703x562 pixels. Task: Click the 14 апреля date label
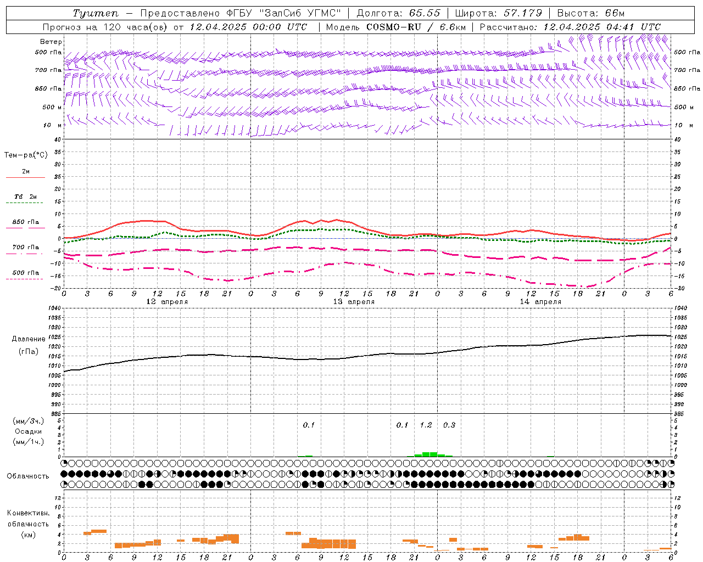540,302
